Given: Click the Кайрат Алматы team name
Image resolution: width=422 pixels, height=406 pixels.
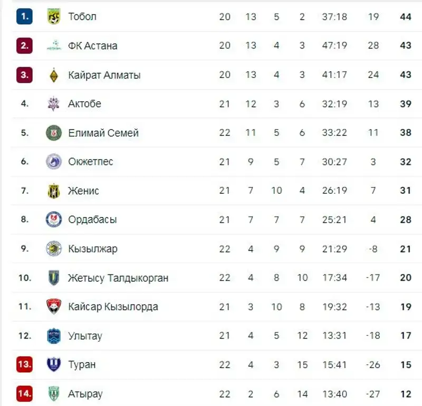Looking at the screenshot, I should [x=104, y=75].
